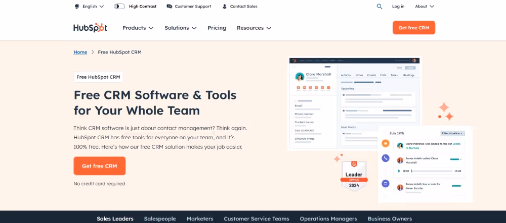Expand the Resources menu
Viewport: 506px width, 223px height.
coord(254,28)
